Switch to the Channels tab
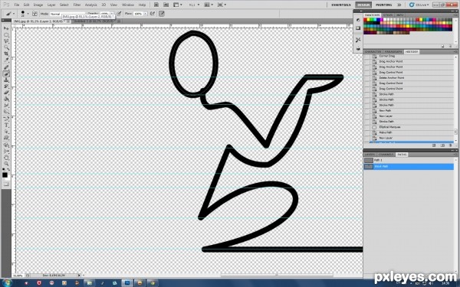Viewport: 460px width, 287px height. [x=386, y=155]
